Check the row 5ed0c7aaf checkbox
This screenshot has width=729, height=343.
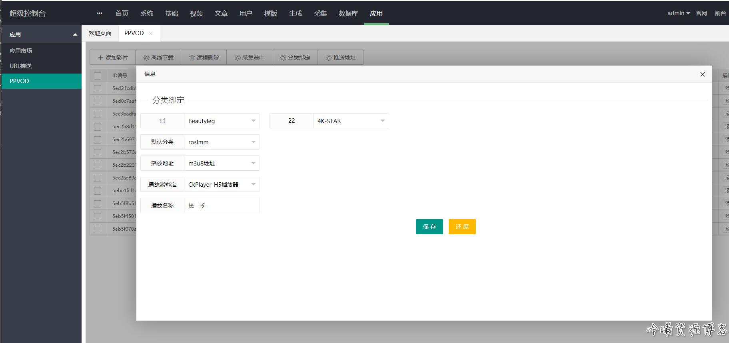tap(98, 101)
